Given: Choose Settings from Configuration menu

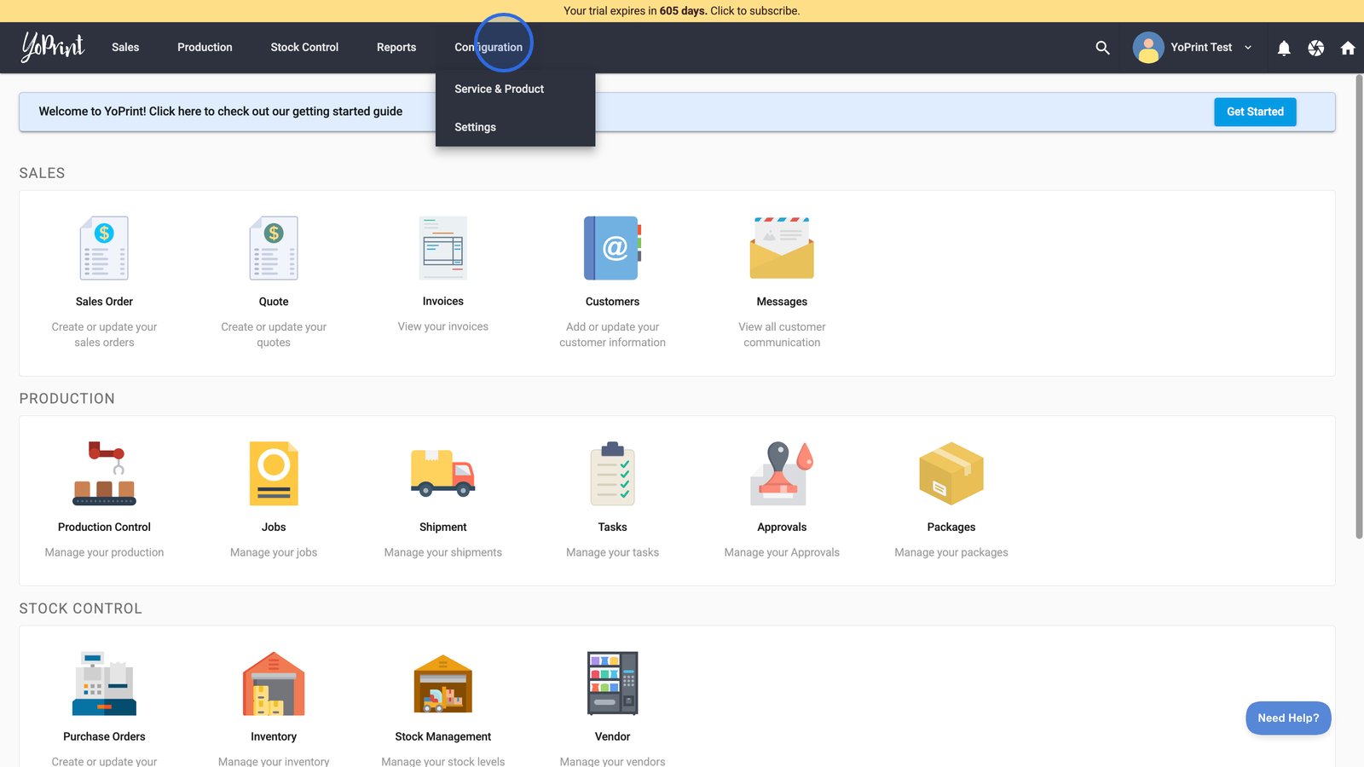Looking at the screenshot, I should (475, 127).
